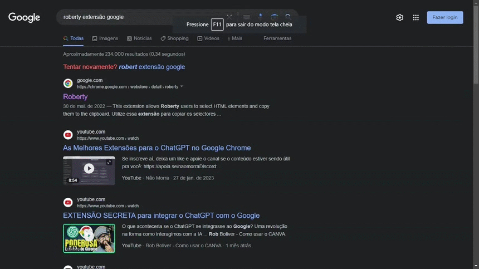Click the Chrome favicon of google.com result

click(68, 84)
